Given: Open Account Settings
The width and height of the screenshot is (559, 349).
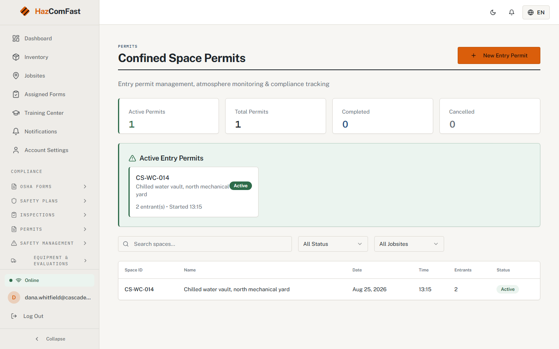Looking at the screenshot, I should (50, 150).
